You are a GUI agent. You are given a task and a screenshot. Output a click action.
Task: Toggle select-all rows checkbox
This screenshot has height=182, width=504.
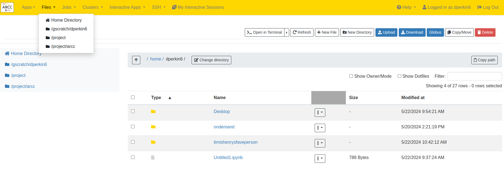click(133, 97)
